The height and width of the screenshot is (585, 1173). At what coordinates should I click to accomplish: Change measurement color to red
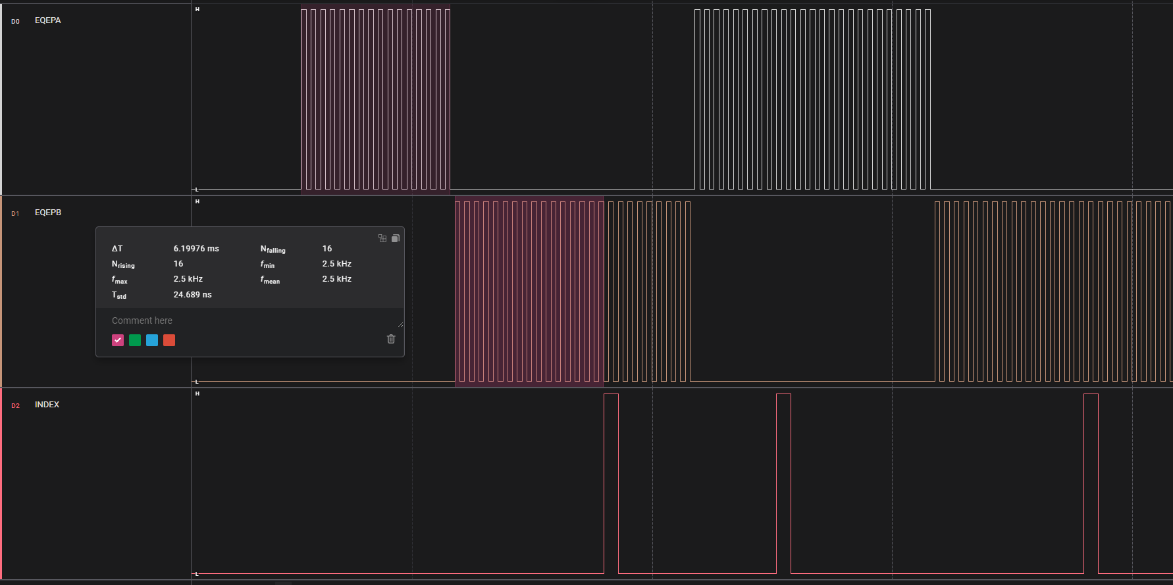click(x=169, y=340)
